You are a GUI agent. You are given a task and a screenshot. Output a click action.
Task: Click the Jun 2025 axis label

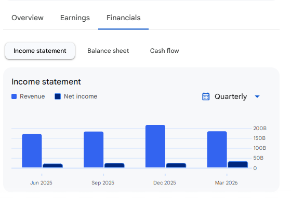(x=41, y=183)
